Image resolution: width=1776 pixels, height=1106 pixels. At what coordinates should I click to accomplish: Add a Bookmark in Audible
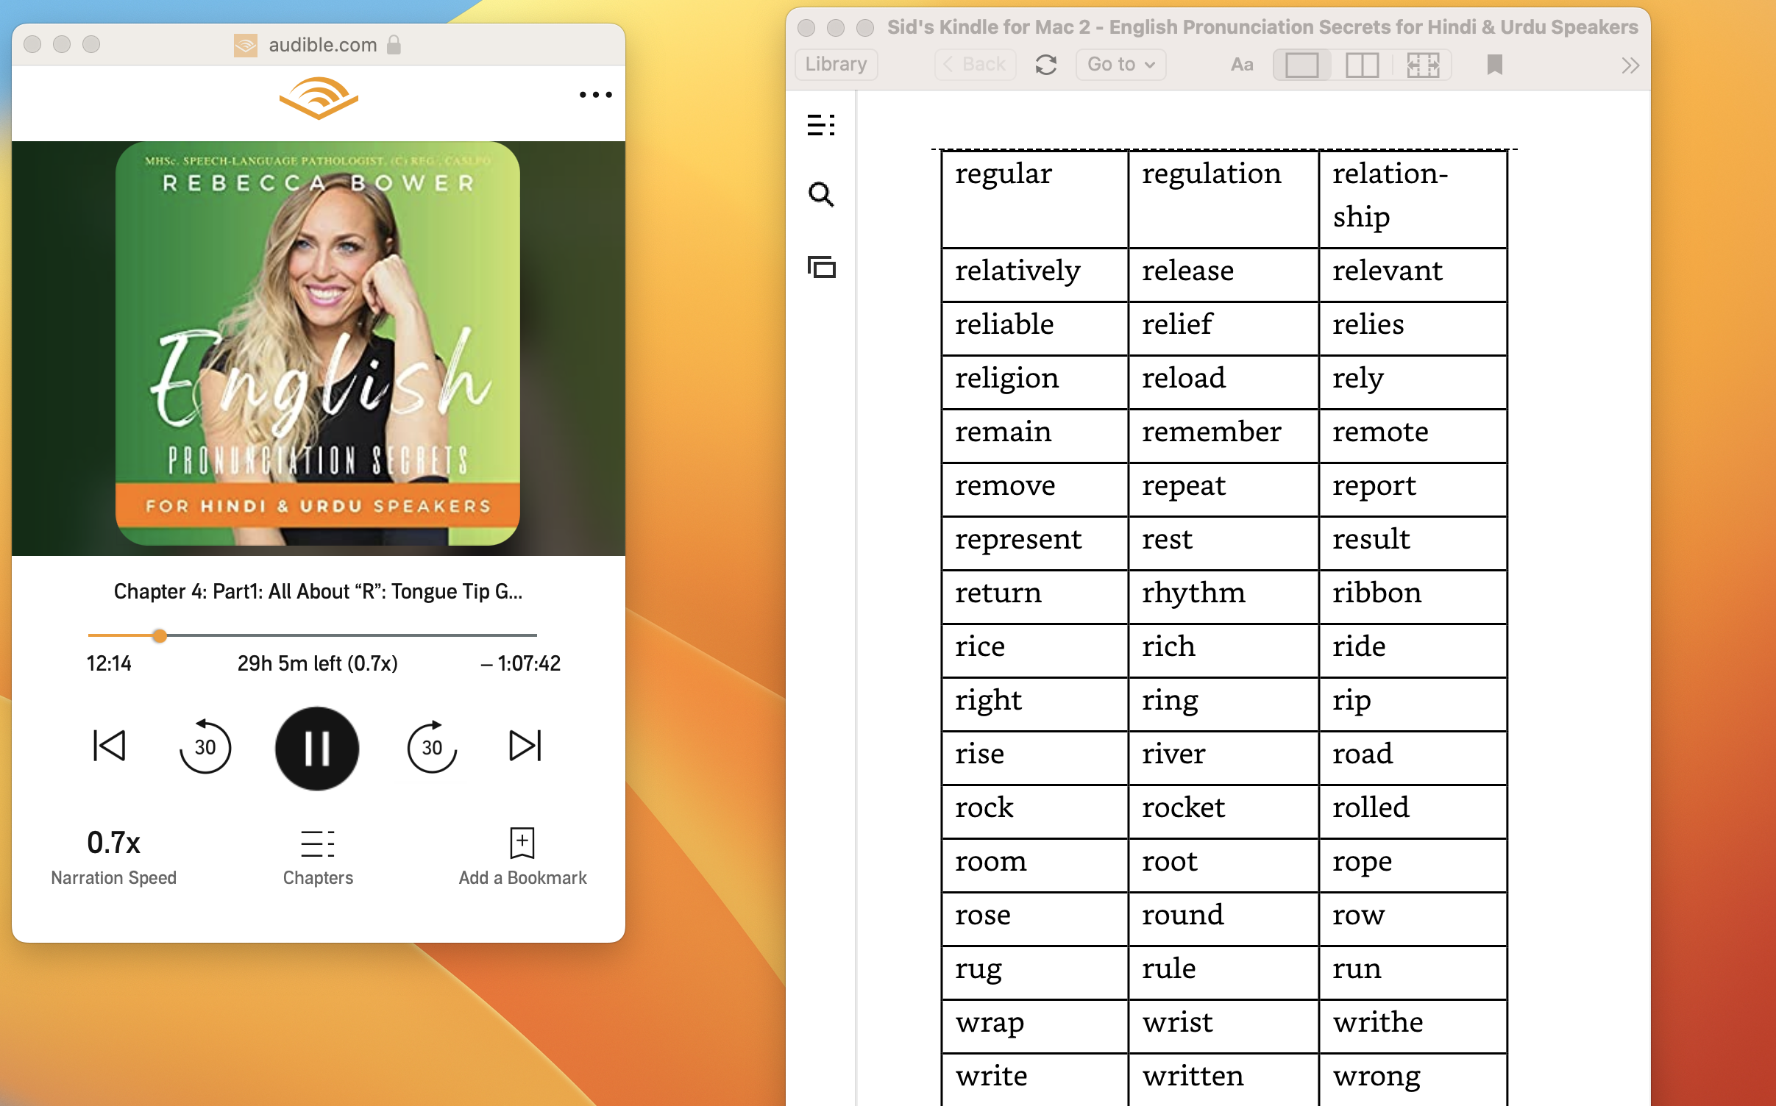point(522,855)
